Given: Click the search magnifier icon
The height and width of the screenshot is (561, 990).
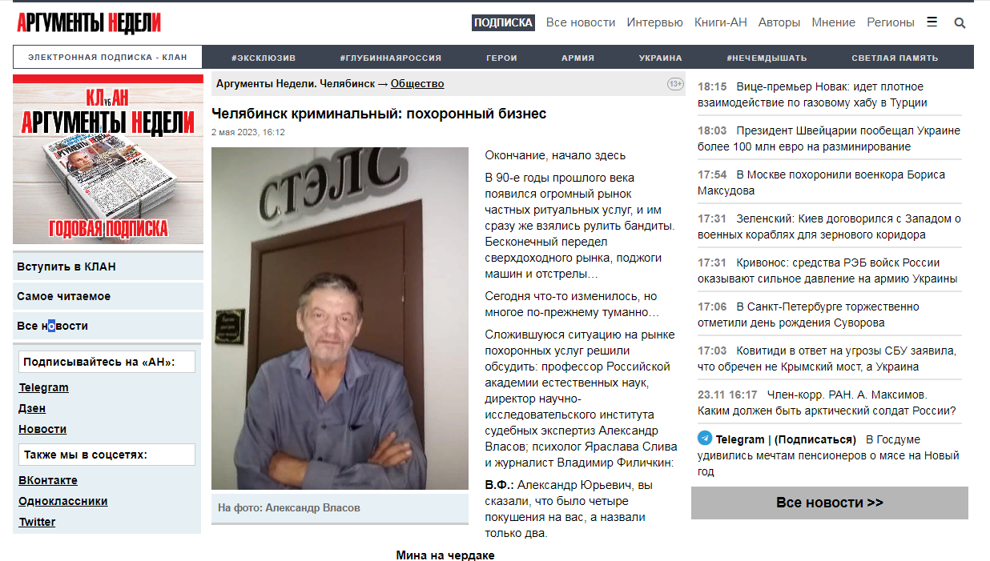Looking at the screenshot, I should click(960, 23).
